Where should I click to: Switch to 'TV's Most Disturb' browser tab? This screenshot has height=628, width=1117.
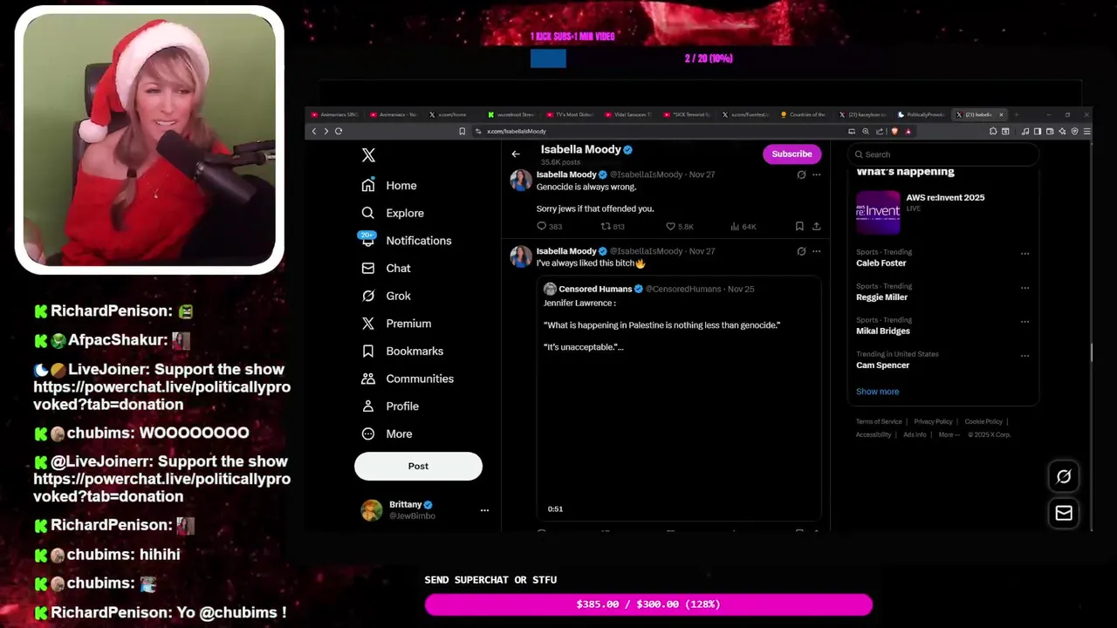(571, 114)
